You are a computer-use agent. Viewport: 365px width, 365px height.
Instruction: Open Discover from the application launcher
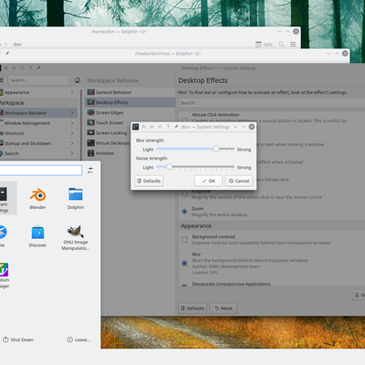[37, 236]
